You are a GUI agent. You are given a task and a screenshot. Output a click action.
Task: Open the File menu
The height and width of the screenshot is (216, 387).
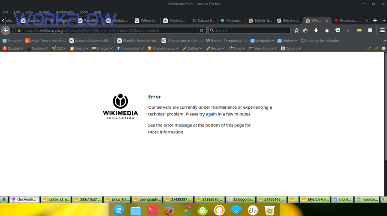pyautogui.click(x=6, y=12)
